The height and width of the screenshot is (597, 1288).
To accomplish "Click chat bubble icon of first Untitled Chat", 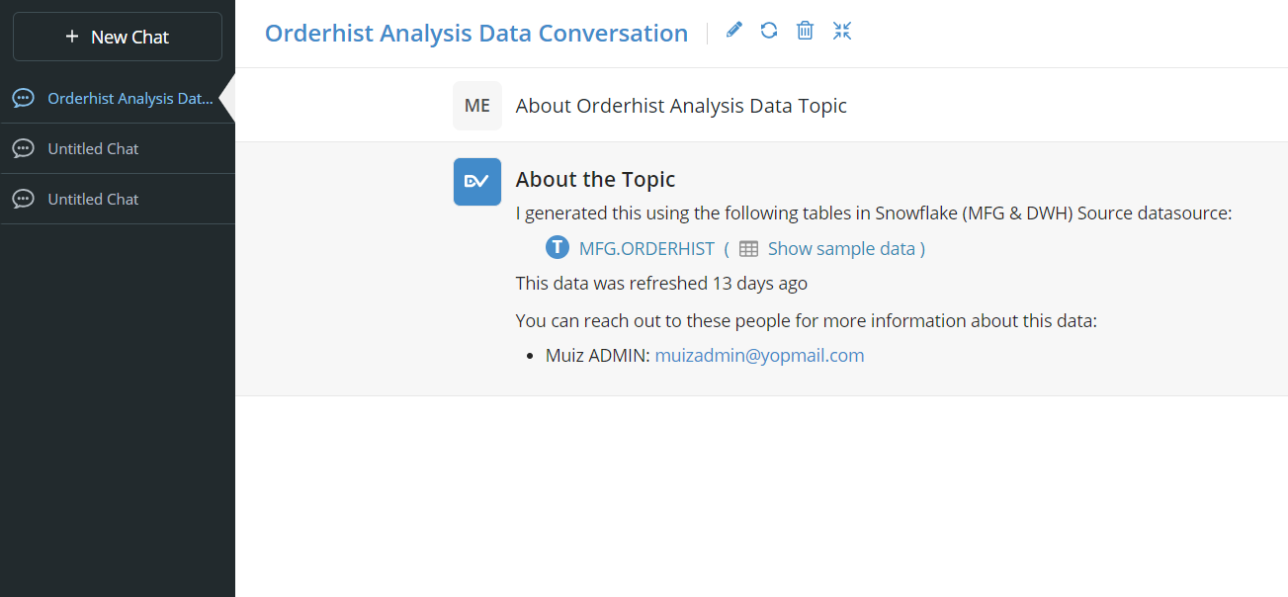I will tap(23, 149).
